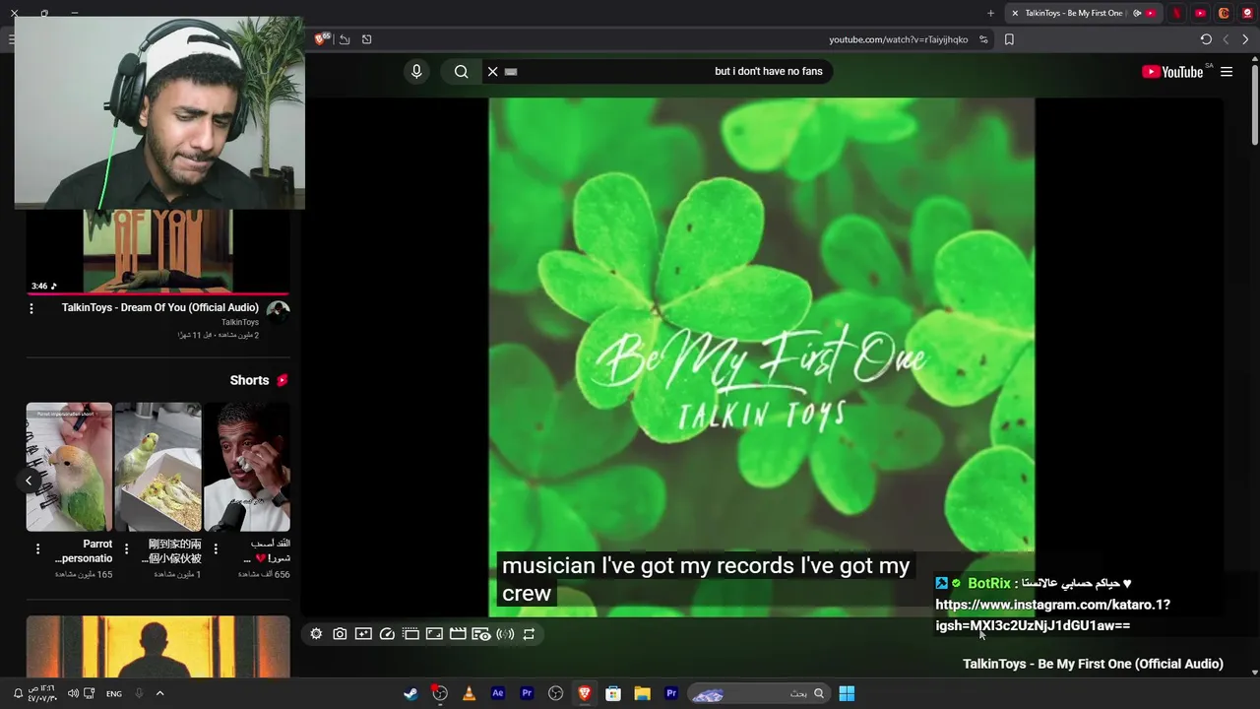
Task: Toggle the loop repeat icon
Action: click(x=529, y=634)
